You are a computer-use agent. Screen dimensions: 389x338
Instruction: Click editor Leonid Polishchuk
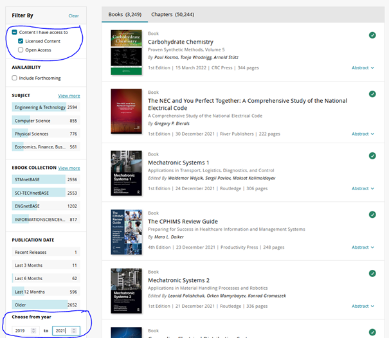tap(186, 296)
